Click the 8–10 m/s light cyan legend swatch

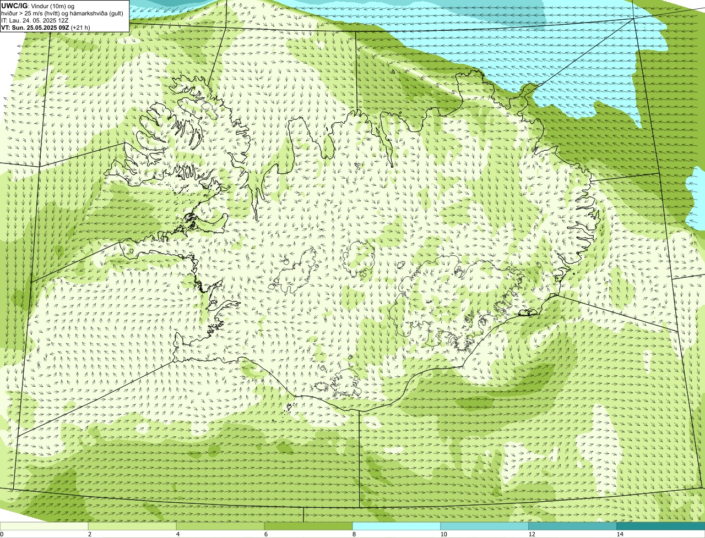397,526
